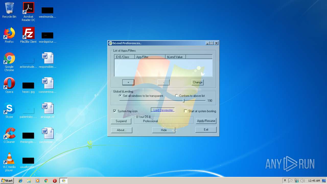
Task: Click the plus button to add app
Action: pos(128,82)
